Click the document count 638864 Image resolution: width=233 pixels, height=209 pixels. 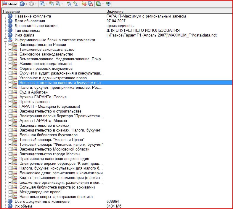click(x=113, y=201)
